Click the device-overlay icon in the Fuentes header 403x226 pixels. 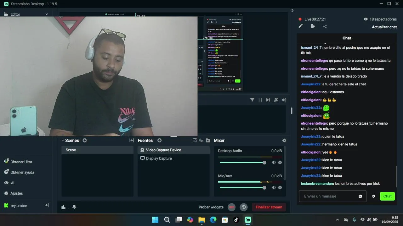tap(195, 140)
